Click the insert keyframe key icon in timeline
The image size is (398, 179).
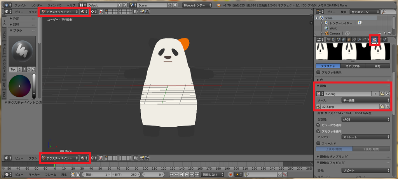tap(279, 174)
